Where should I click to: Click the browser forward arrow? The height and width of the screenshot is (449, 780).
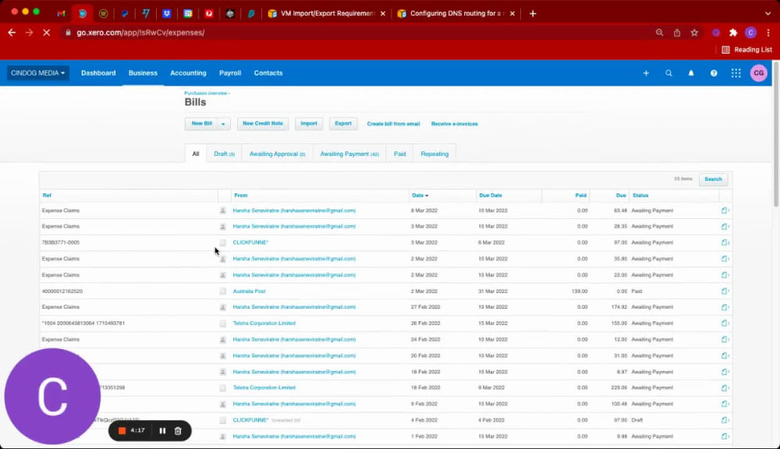tap(30, 32)
